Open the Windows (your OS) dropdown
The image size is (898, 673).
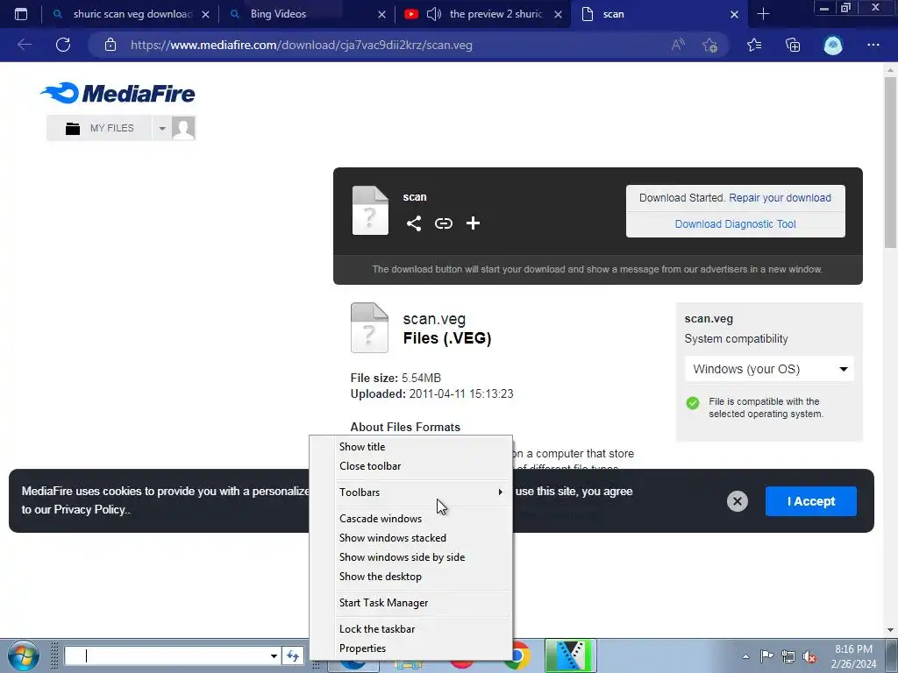pos(769,369)
